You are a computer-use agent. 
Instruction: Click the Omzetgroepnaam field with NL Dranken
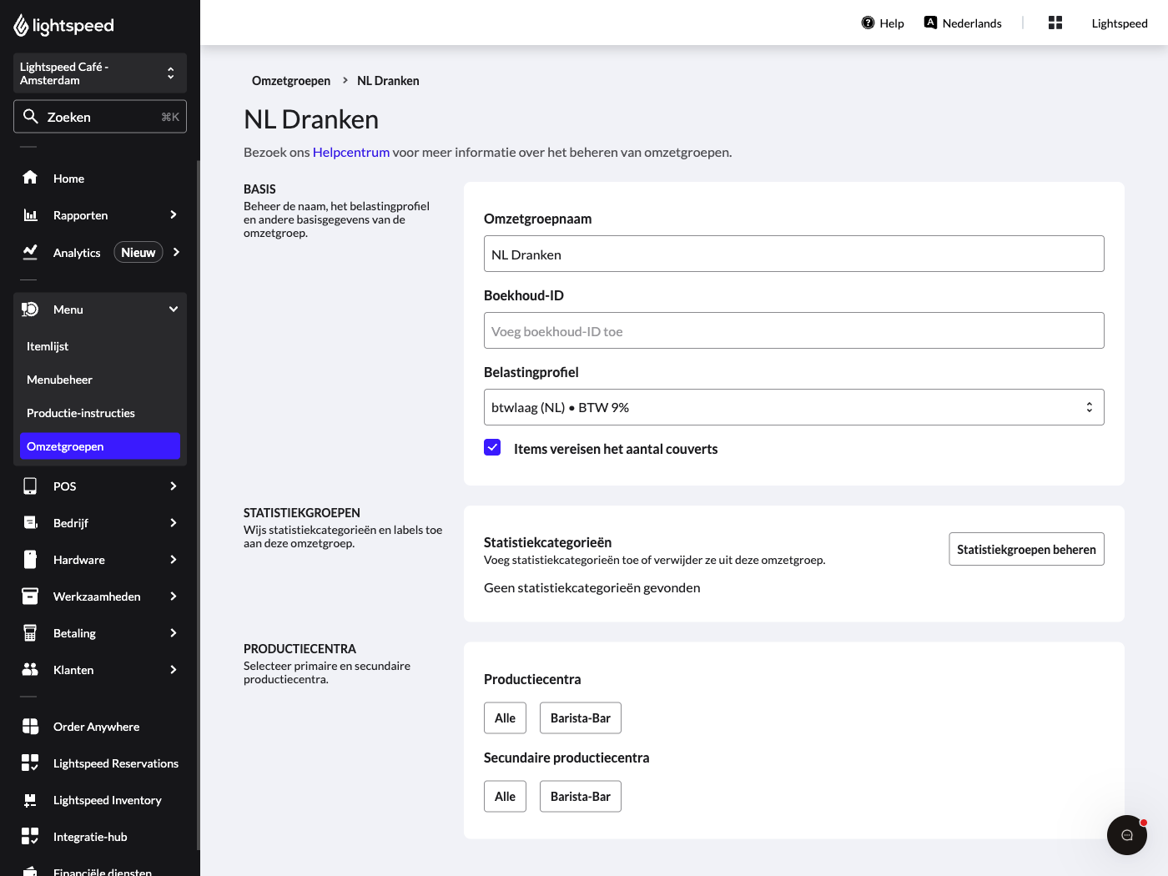pyautogui.click(x=794, y=254)
